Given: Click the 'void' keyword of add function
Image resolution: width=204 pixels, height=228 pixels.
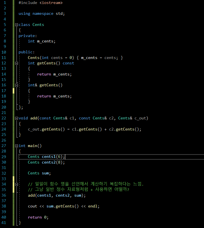Looking at the screenshot, I should [23, 118].
